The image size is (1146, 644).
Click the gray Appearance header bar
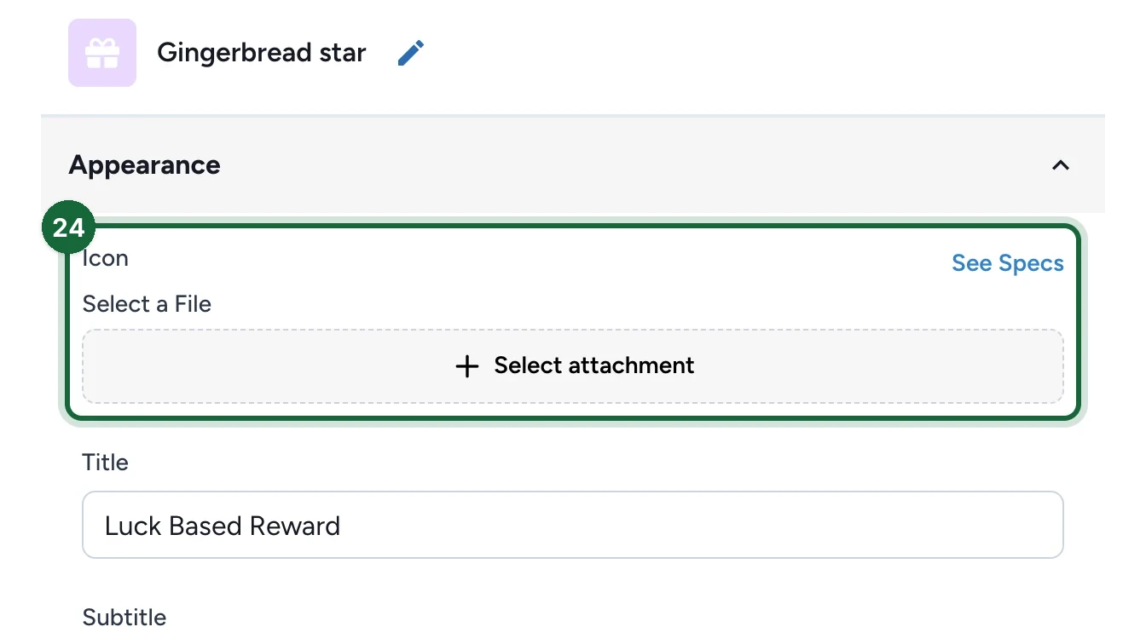pos(573,164)
